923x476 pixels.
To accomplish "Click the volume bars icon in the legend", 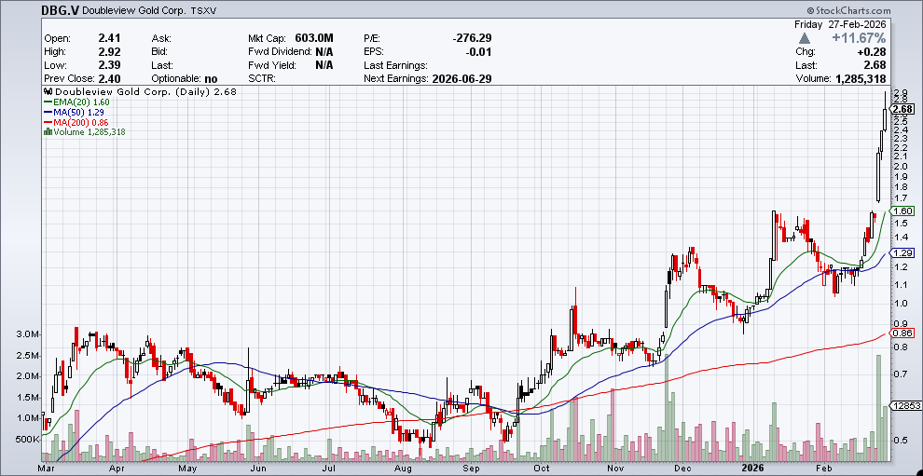I will [48, 132].
